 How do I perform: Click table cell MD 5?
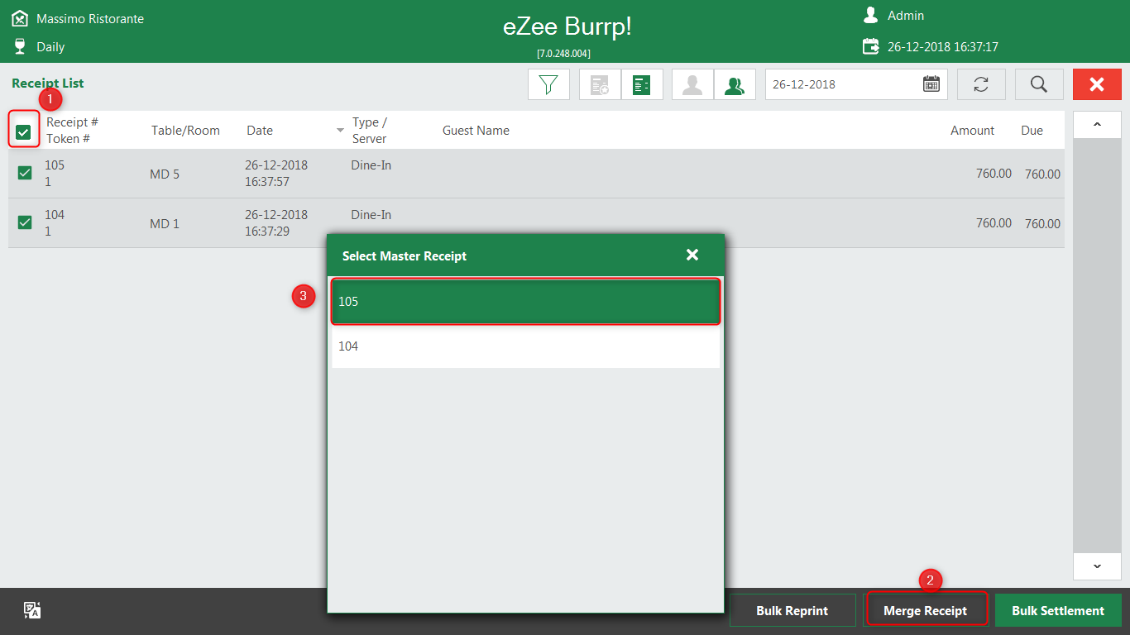click(165, 174)
